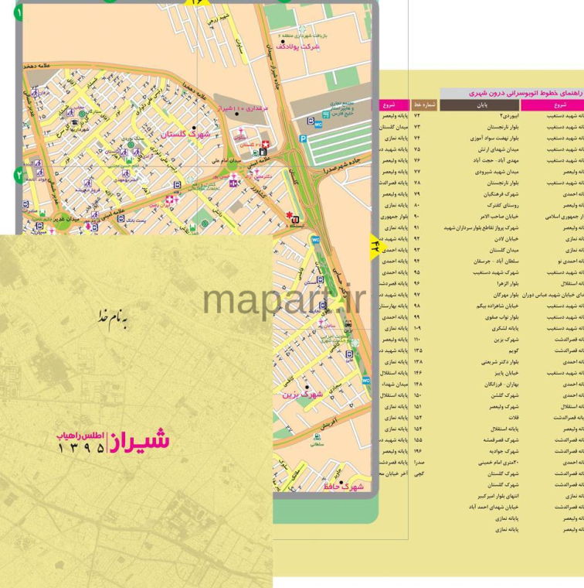Click line number ۱۳۵ in table
This screenshot has width=584, height=588.
coord(418,350)
